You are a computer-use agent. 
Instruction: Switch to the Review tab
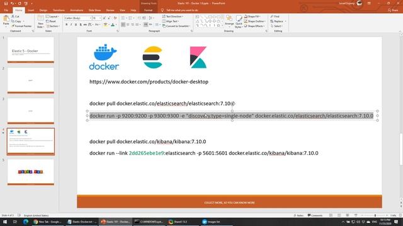pos(110,10)
